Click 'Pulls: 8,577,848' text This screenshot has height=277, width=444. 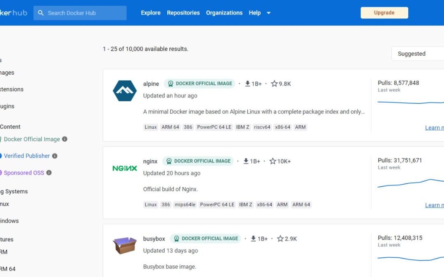(x=398, y=83)
